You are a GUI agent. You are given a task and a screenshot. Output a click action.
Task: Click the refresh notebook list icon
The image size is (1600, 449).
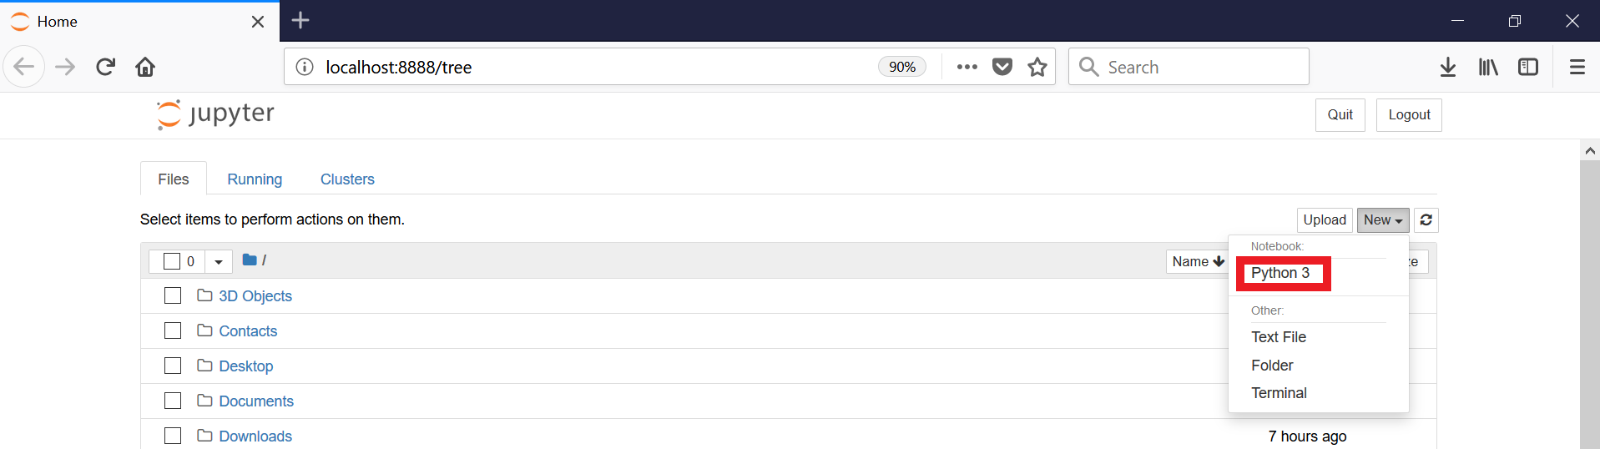tap(1426, 219)
